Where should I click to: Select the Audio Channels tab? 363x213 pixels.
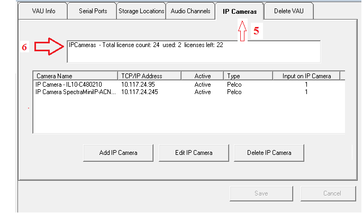(190, 11)
